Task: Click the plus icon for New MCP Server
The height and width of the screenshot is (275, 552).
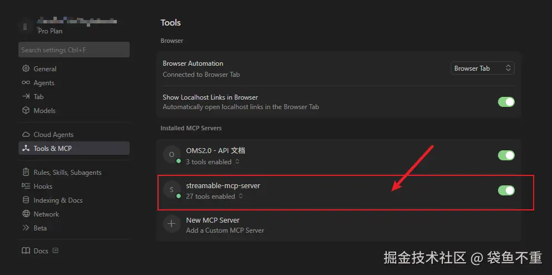Action: tap(171, 224)
